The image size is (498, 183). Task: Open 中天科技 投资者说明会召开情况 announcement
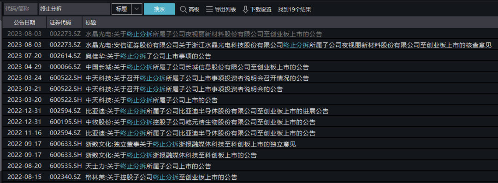coord(197,78)
